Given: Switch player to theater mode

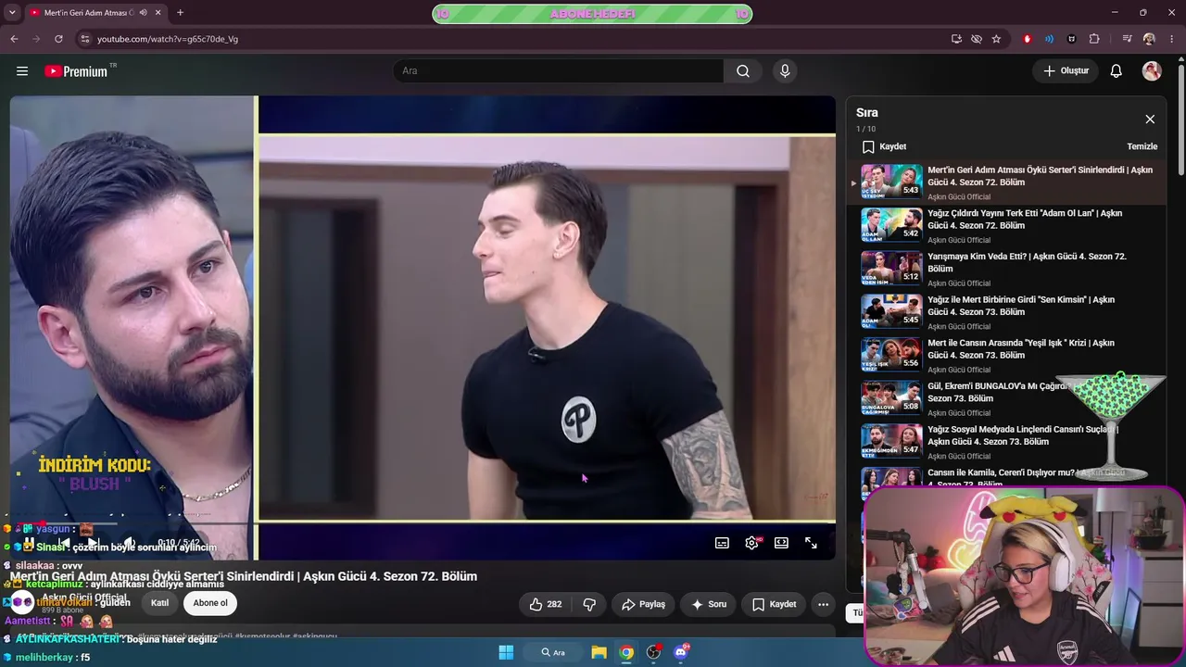Looking at the screenshot, I should pyautogui.click(x=781, y=543).
